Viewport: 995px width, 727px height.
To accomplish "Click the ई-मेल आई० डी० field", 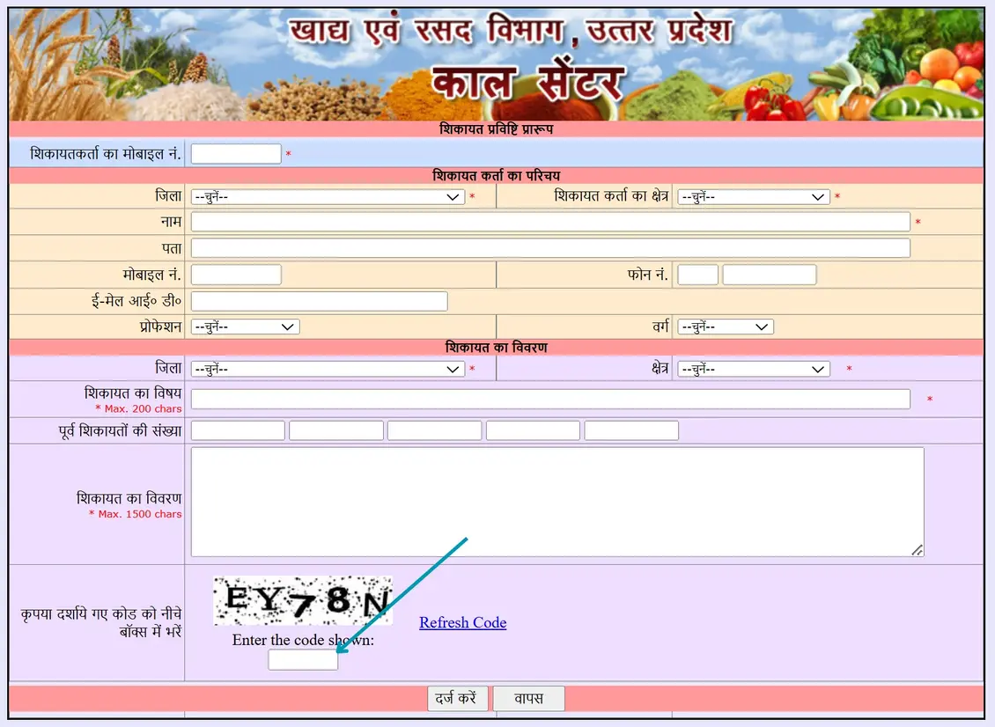I will pos(319,300).
